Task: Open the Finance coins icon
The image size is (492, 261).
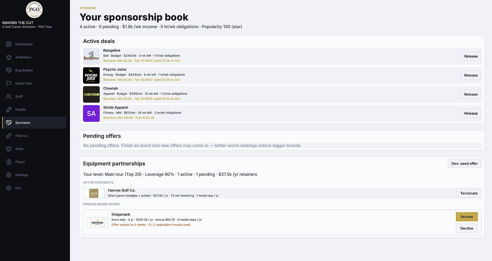Action: pyautogui.click(x=9, y=136)
